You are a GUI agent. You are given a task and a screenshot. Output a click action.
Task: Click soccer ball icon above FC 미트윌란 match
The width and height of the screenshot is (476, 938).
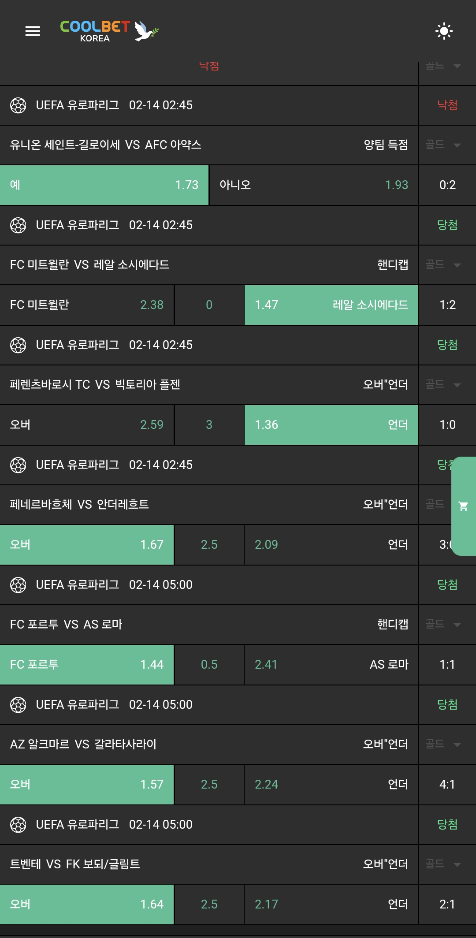point(18,225)
